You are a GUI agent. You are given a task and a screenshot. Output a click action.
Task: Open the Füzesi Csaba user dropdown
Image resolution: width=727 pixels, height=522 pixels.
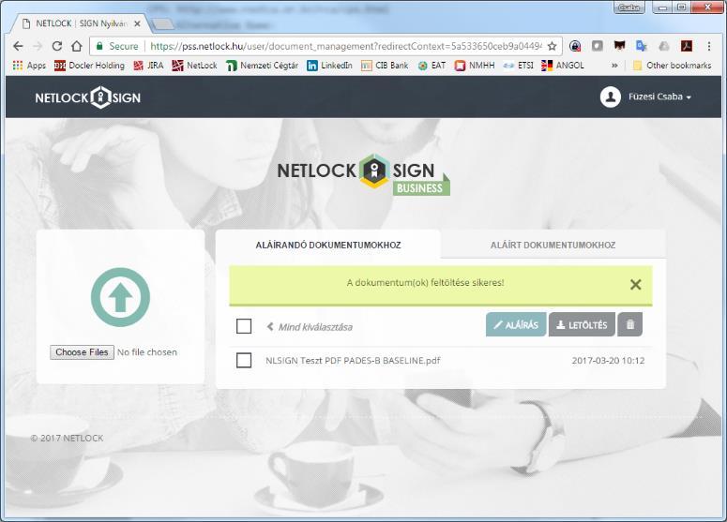click(659, 97)
